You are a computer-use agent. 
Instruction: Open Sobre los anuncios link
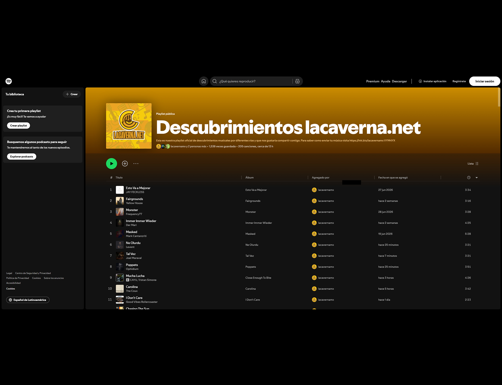[54, 278]
